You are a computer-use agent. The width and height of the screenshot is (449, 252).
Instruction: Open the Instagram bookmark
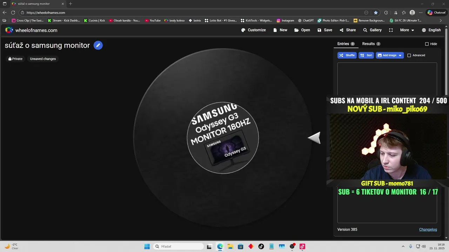pos(286,21)
